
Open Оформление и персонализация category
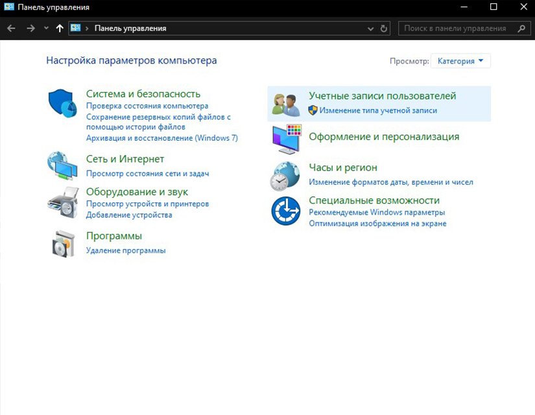pos(384,137)
